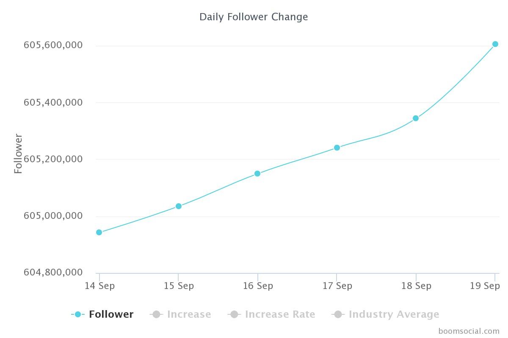Select the 18 Sep data point
This screenshot has height=338, width=508.
click(x=416, y=118)
